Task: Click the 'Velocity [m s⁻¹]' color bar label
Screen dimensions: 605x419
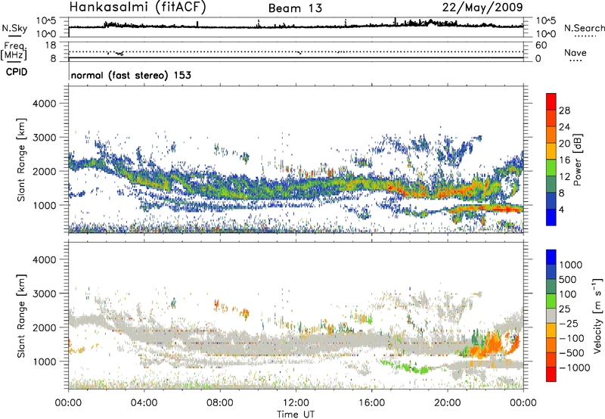Action: click(x=597, y=315)
